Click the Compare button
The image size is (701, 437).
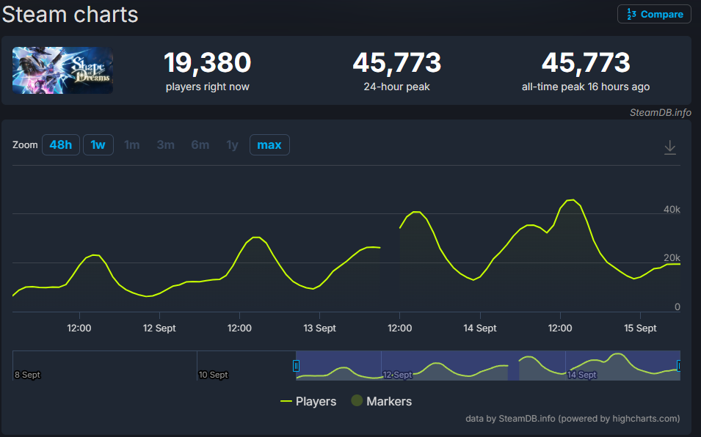654,14
